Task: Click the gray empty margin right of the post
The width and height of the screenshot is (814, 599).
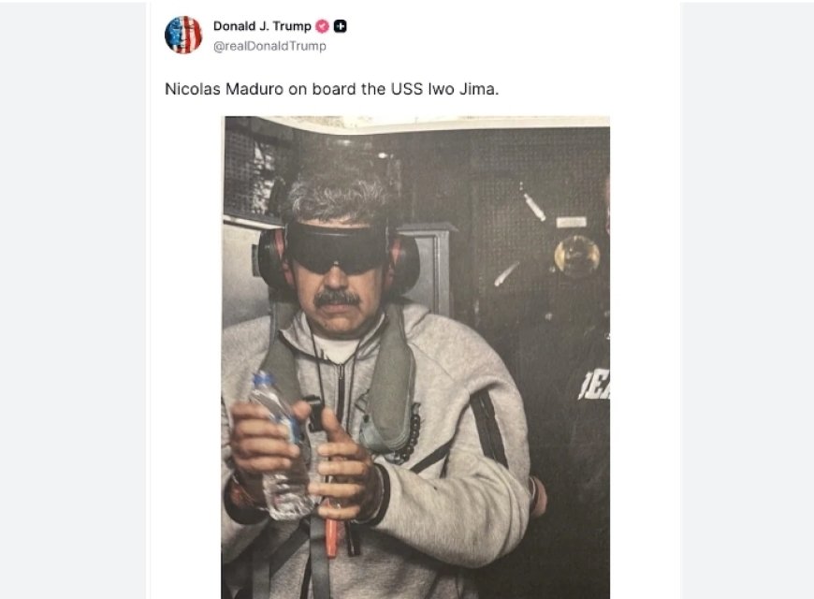Action: tap(747, 299)
